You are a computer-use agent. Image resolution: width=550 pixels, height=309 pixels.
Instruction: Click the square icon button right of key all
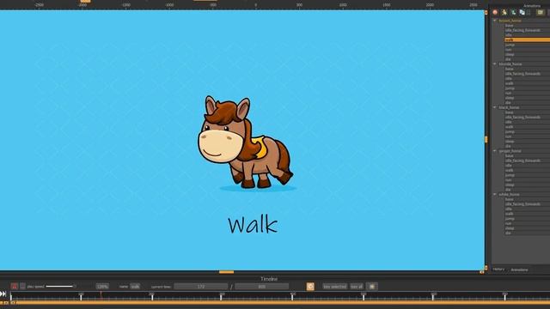pos(372,287)
